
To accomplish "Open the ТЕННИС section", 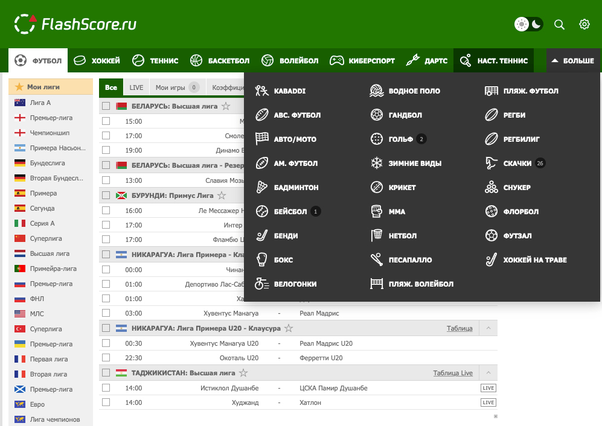I will point(155,60).
